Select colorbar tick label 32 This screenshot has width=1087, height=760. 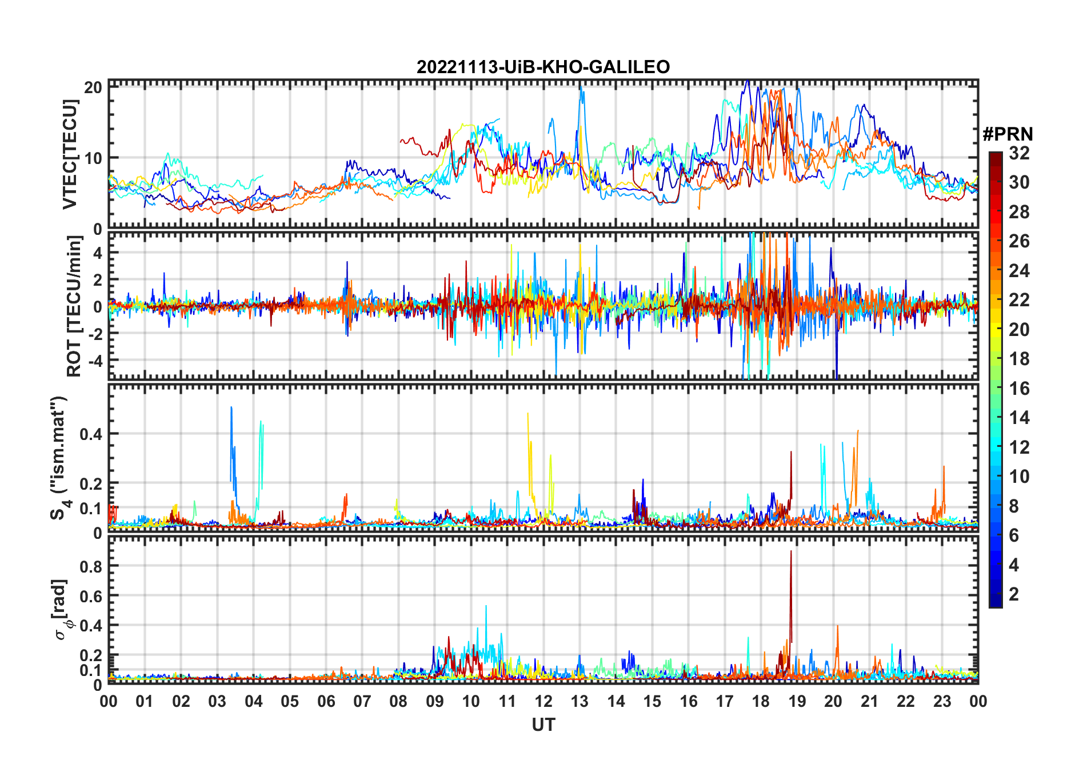pos(1019,153)
